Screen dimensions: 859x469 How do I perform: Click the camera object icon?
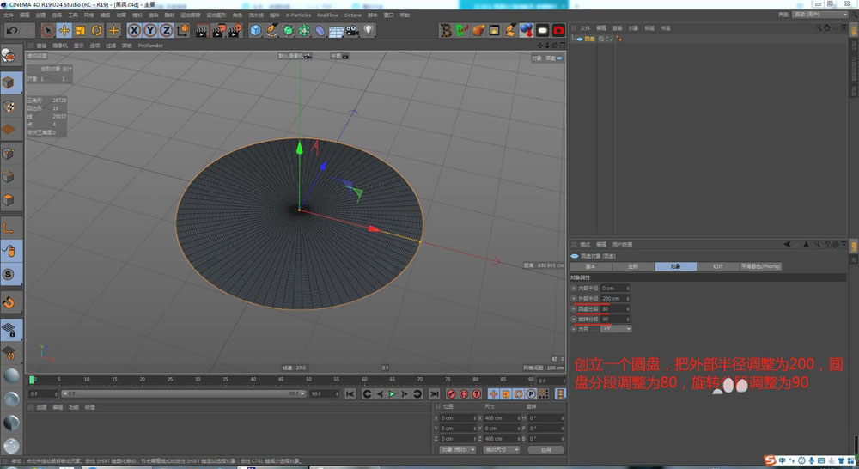pos(351,30)
